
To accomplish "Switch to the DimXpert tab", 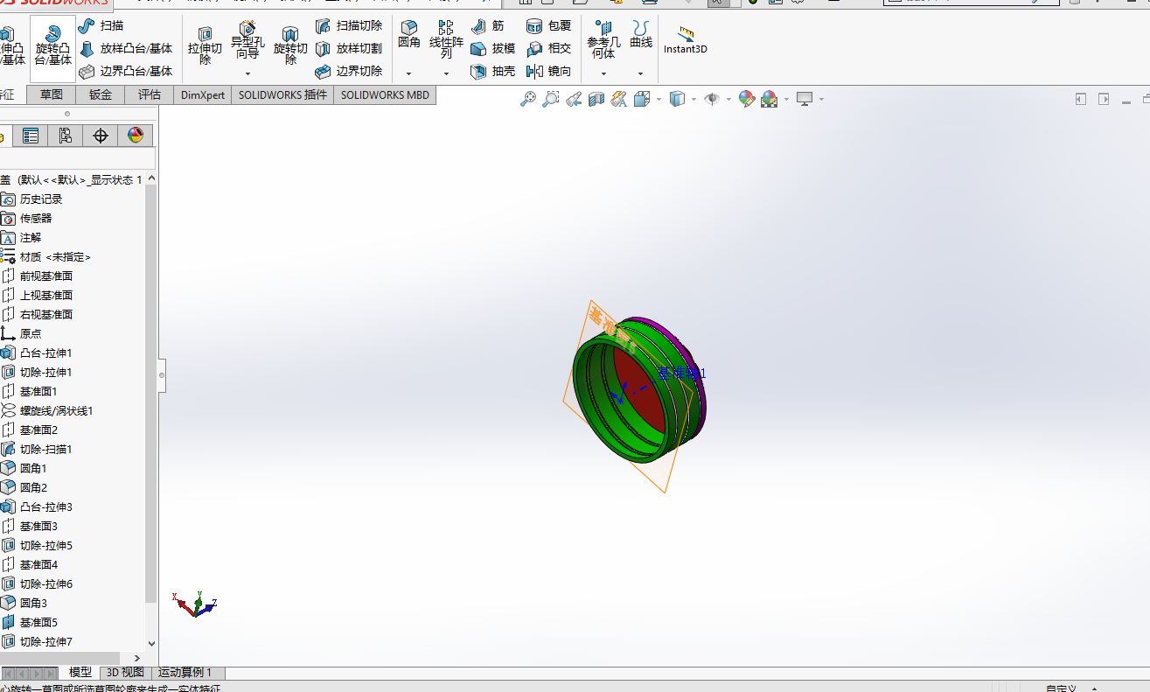I will coord(203,94).
